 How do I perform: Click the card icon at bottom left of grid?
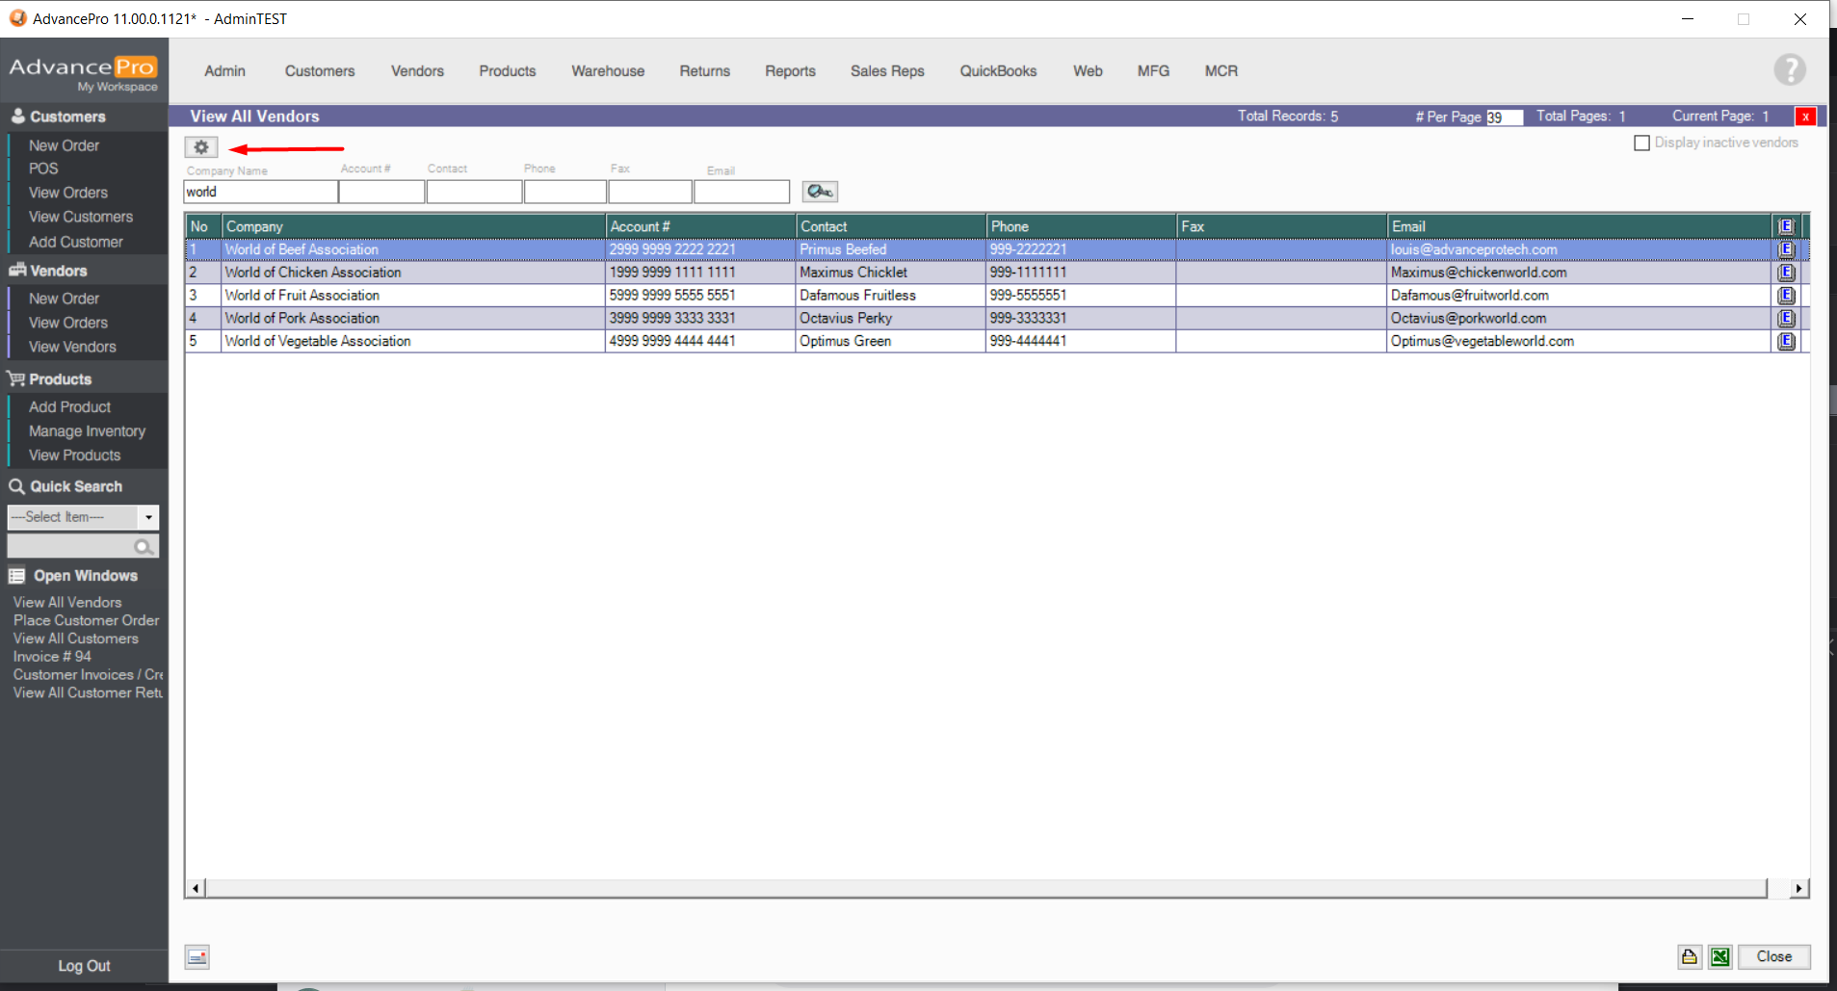coord(197,957)
